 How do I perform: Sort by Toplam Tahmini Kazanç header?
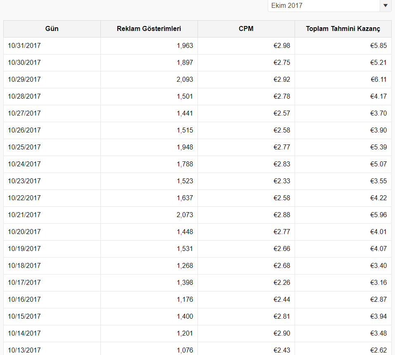pyautogui.click(x=343, y=28)
